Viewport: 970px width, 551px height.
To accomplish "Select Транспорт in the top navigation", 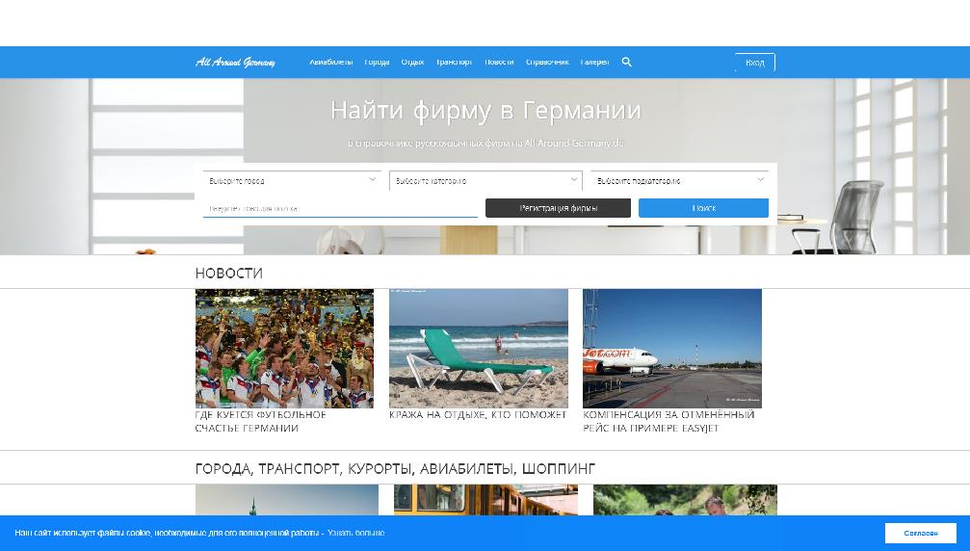I will click(x=454, y=62).
